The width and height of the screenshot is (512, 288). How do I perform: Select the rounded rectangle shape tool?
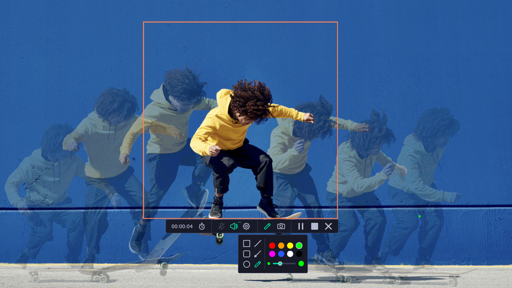click(247, 254)
